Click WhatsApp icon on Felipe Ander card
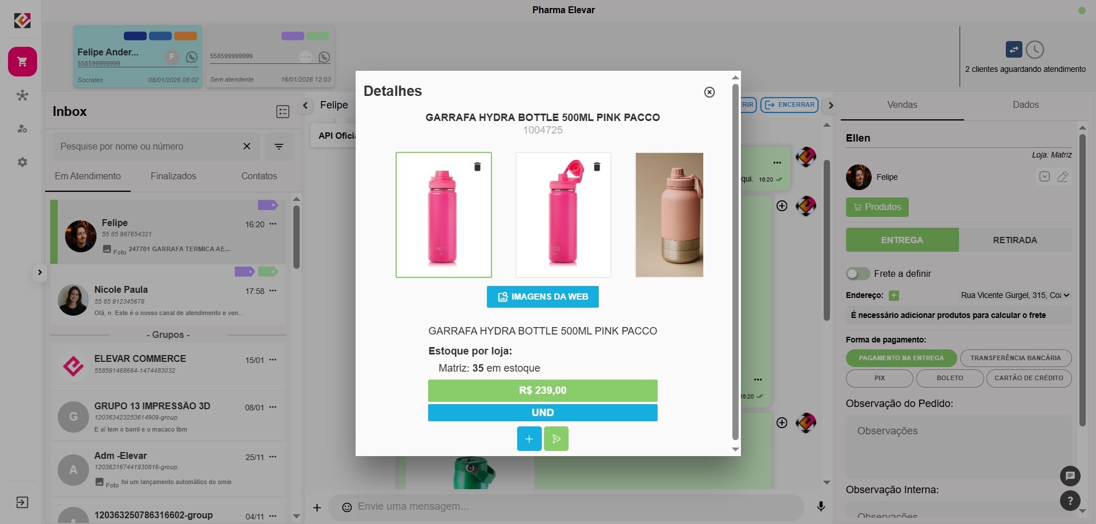The height and width of the screenshot is (524, 1096). point(192,57)
